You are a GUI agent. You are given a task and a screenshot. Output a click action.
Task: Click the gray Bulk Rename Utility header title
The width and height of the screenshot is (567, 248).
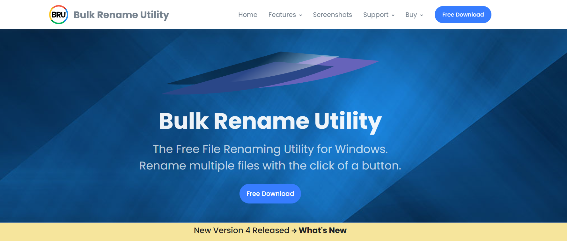121,15
